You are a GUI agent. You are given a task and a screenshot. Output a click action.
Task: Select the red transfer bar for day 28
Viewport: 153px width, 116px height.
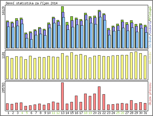[131, 105]
